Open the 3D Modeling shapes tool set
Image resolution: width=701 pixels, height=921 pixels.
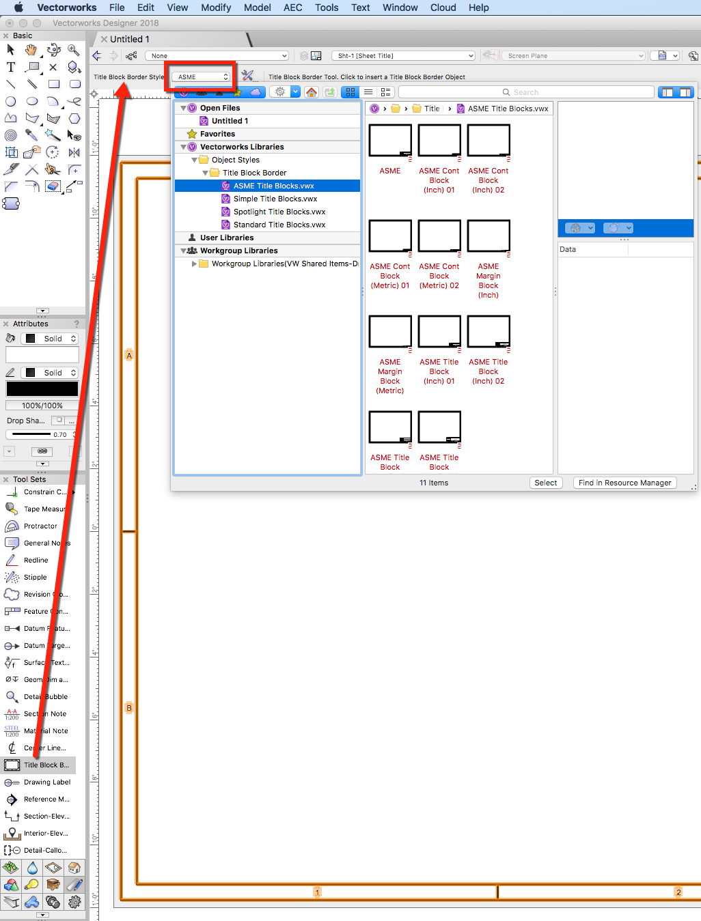[x=10, y=885]
